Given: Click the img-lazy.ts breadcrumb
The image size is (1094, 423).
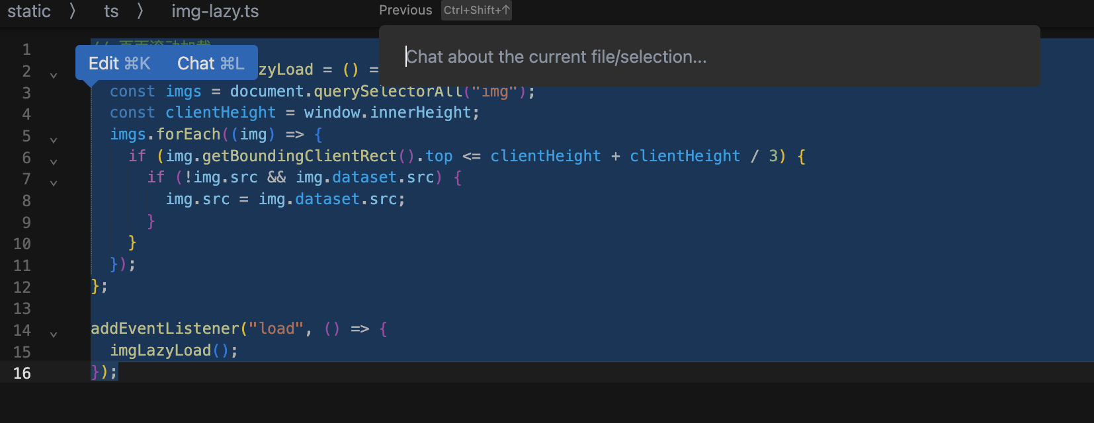Looking at the screenshot, I should click(x=215, y=11).
